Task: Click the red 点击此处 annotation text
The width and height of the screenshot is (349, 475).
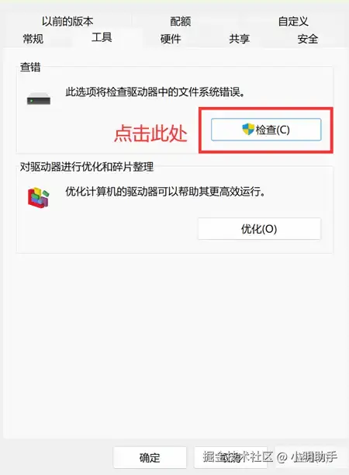Action: 150,133
